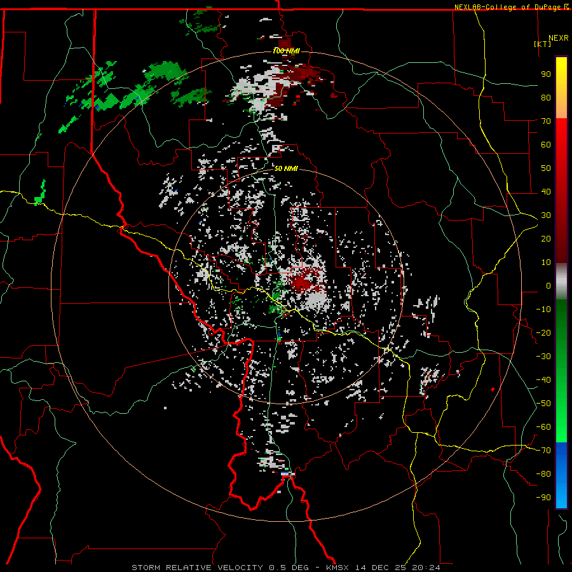572x572 pixels.
Task: Click the -20 tick label on velocity scale
Action: [543, 333]
